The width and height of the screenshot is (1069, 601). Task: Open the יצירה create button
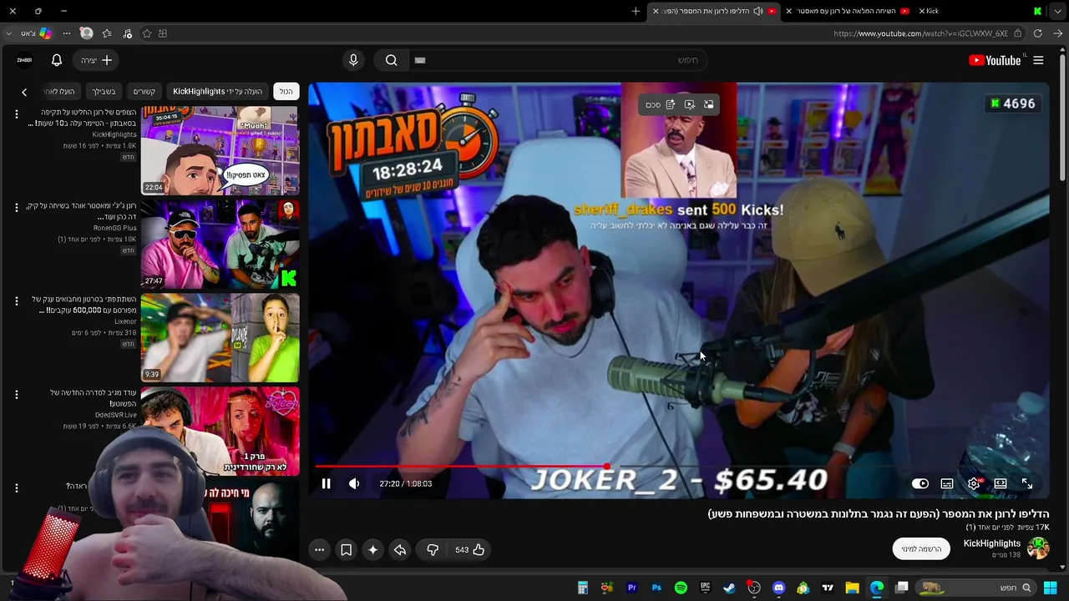96,60
